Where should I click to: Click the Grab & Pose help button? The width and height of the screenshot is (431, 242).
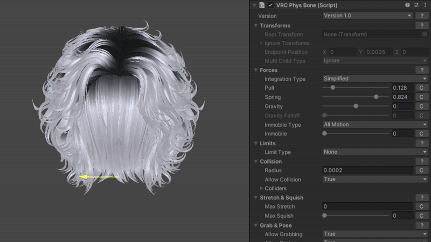422,225
